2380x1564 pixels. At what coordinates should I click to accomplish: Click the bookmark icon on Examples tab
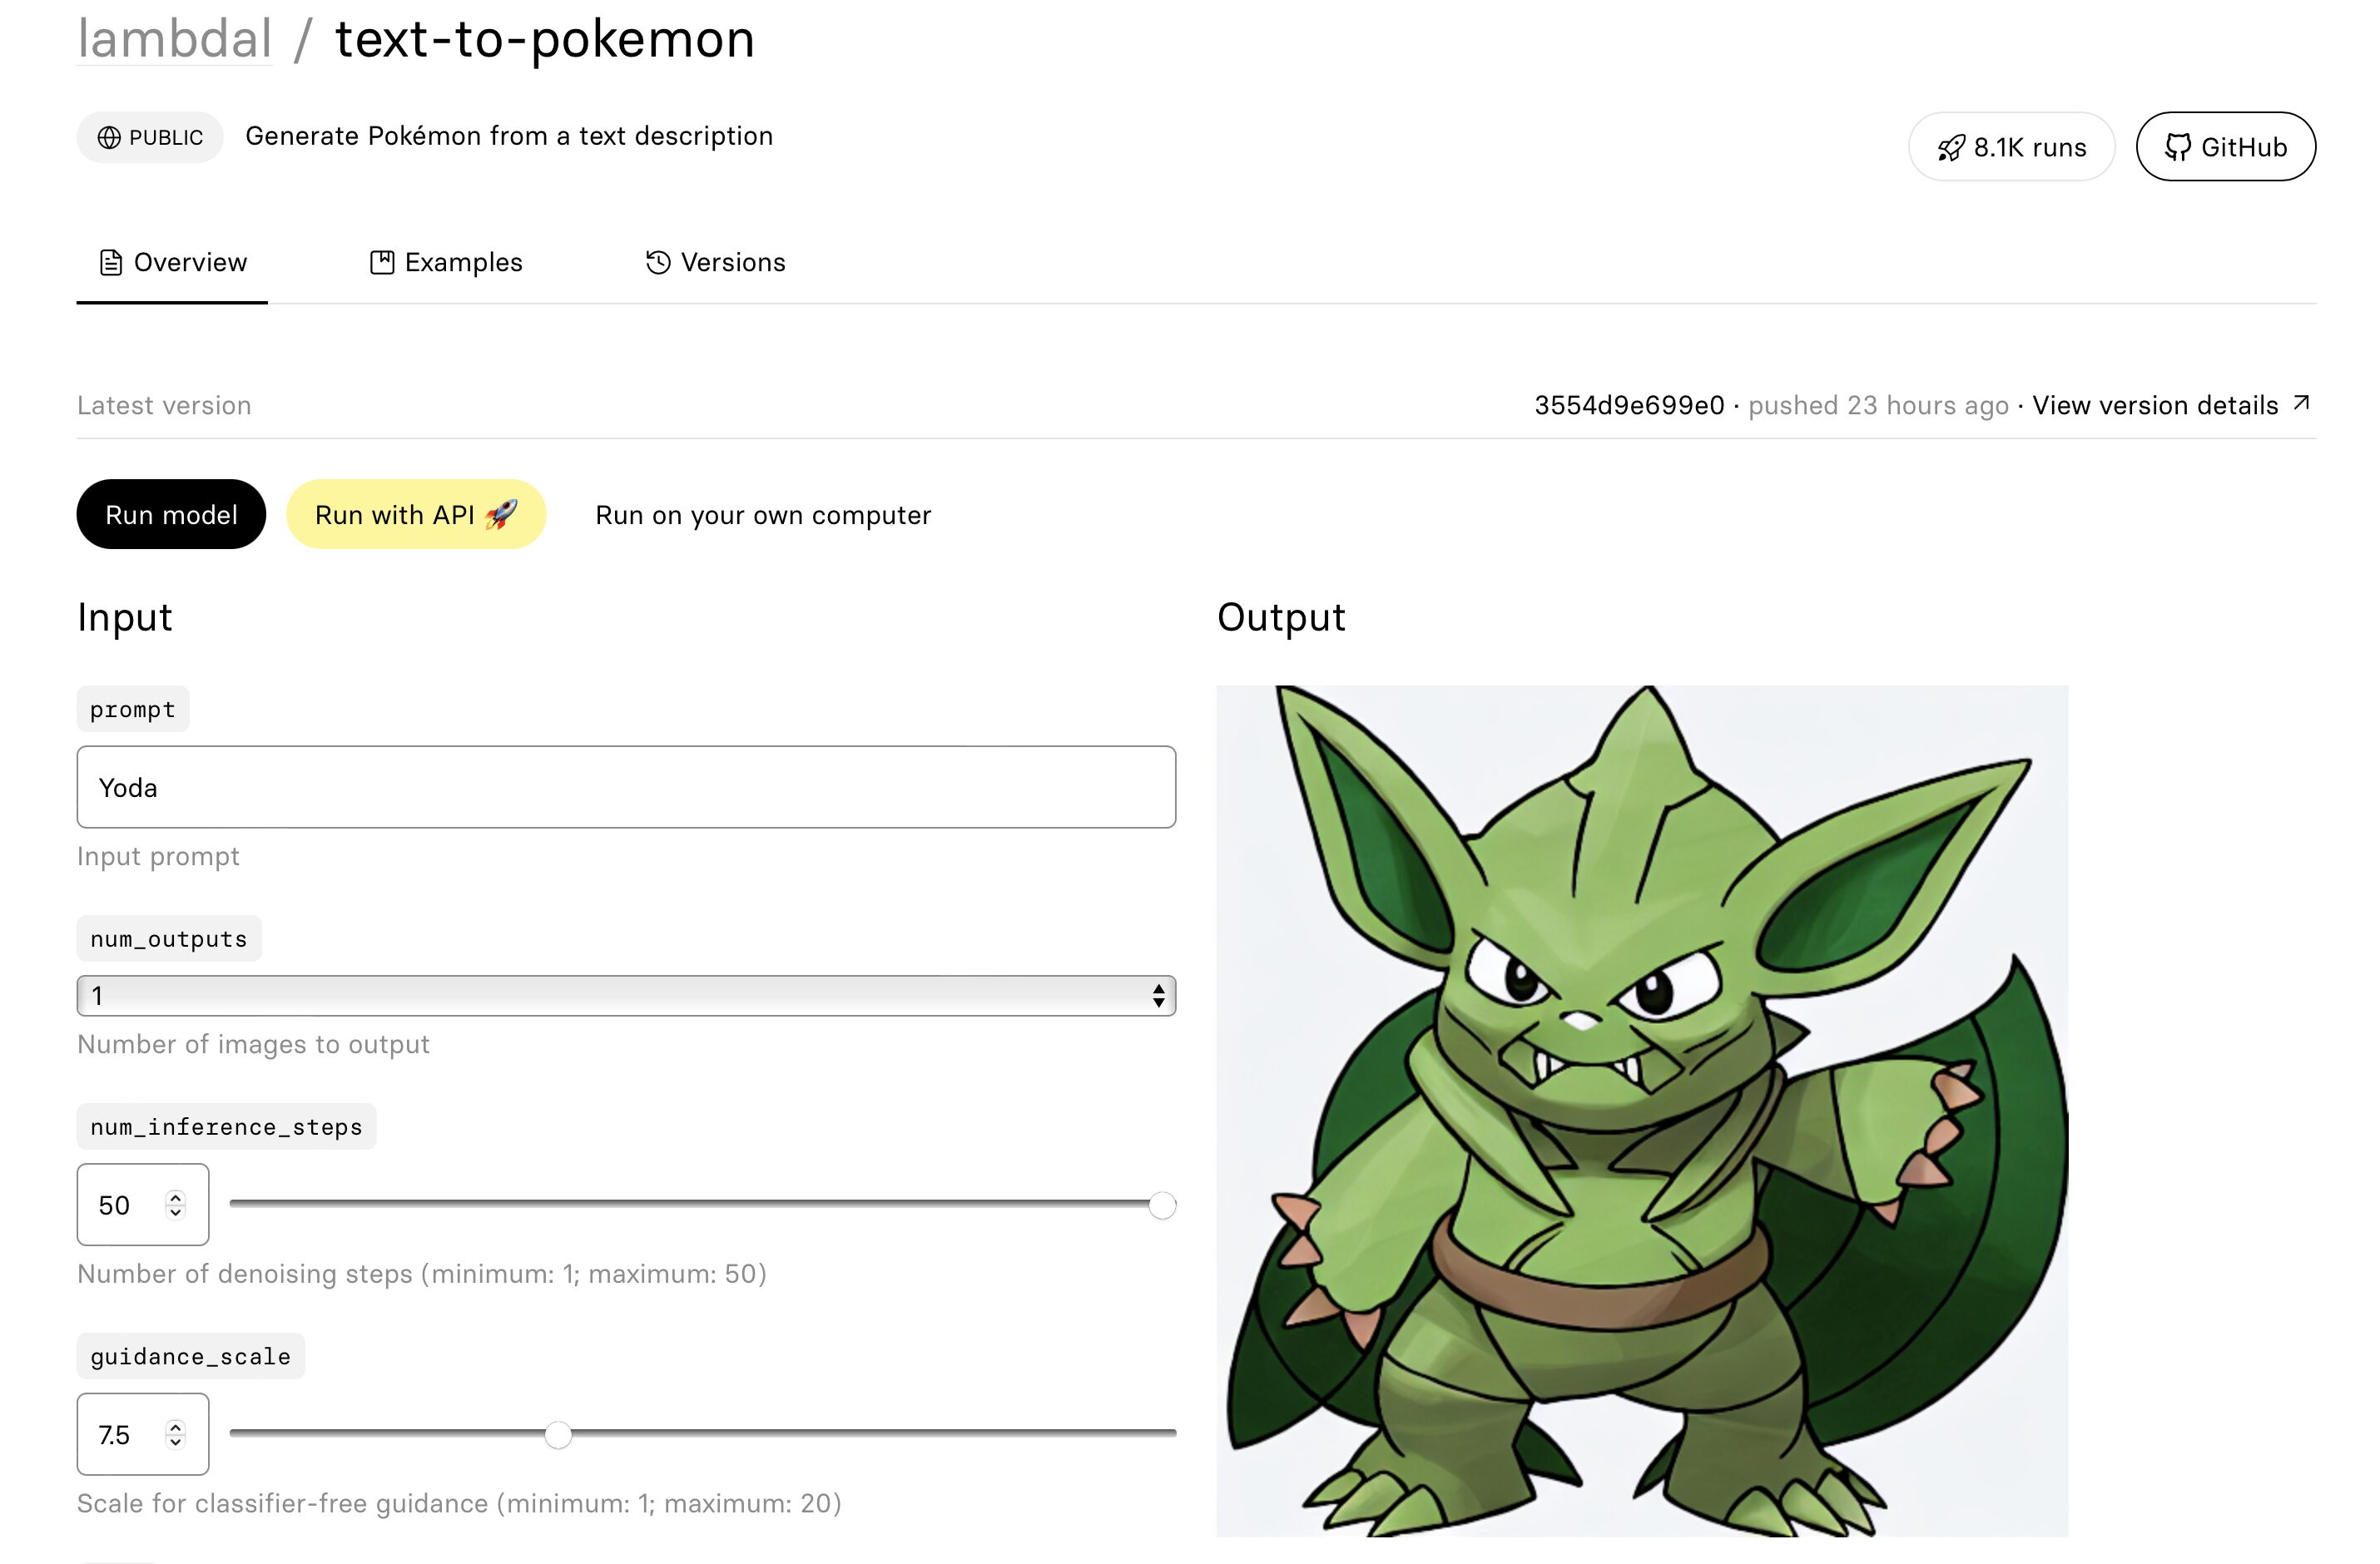click(382, 262)
